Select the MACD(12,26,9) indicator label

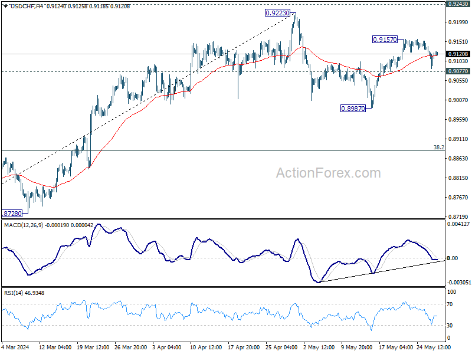click(x=24, y=225)
